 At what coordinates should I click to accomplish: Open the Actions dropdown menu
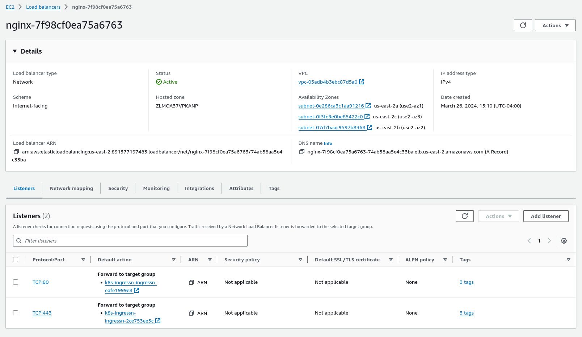point(555,25)
